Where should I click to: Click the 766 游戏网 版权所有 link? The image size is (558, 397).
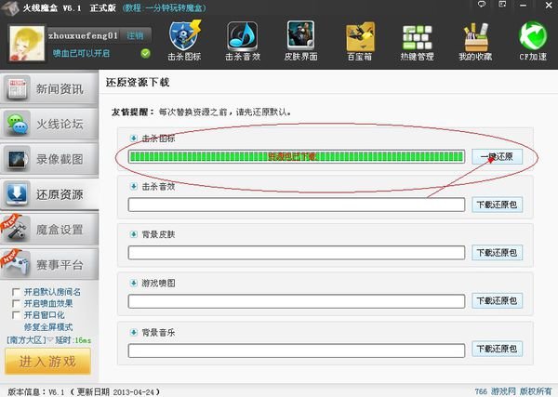pos(512,391)
